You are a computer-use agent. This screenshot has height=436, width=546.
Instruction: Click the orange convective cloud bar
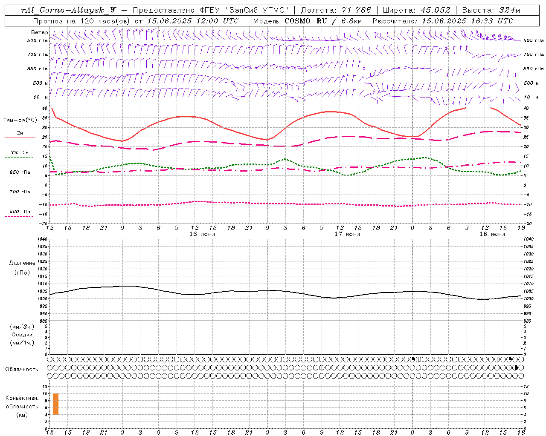[55, 404]
